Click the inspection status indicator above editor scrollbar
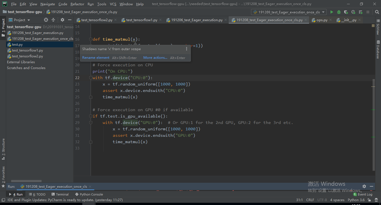381x205 pixels. tap(373, 26)
